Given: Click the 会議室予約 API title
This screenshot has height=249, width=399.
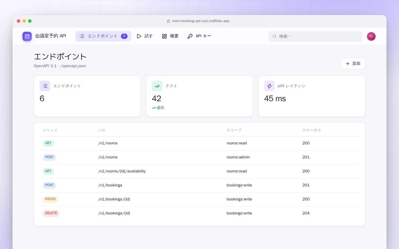Looking at the screenshot, I should pos(50,36).
